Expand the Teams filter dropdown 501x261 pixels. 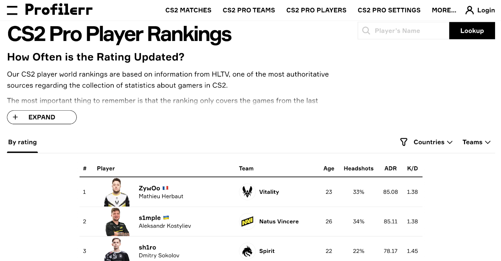477,142
